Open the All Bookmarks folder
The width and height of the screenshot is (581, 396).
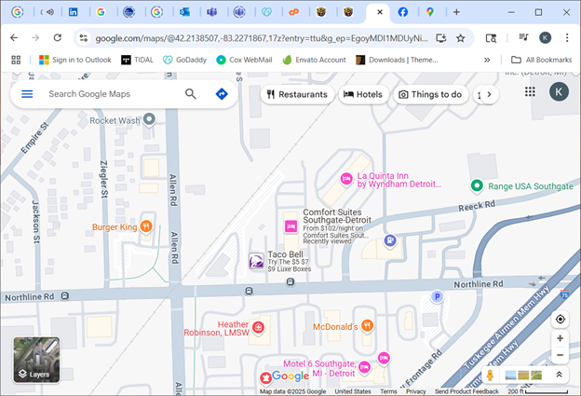coord(541,60)
